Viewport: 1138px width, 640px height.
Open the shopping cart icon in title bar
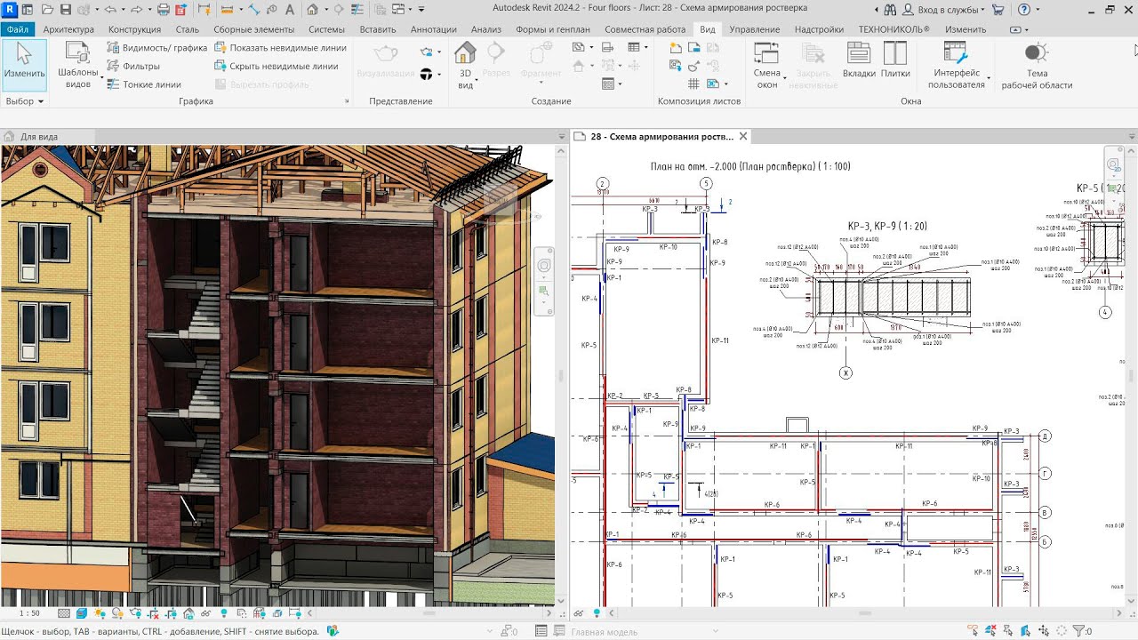998,10
